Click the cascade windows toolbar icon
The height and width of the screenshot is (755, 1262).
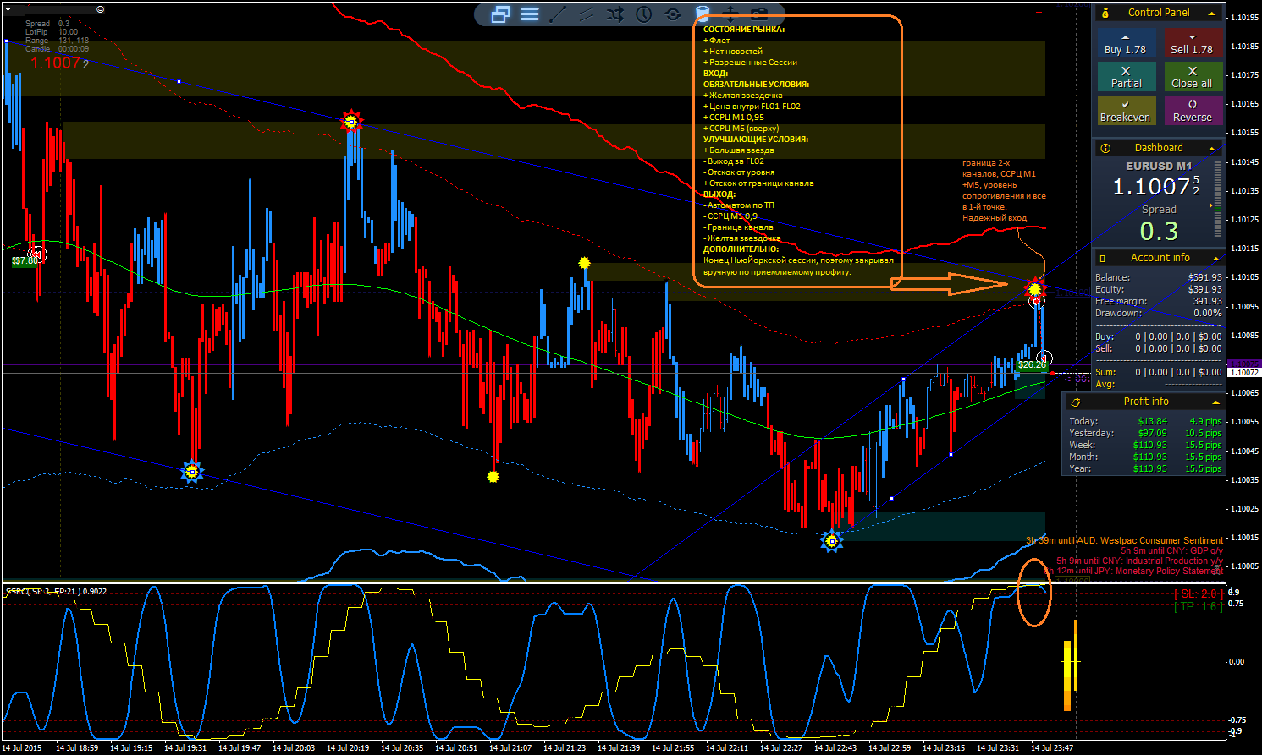(500, 14)
